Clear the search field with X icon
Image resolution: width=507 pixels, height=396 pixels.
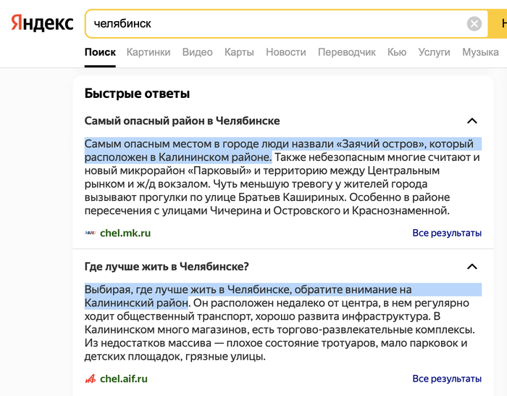[x=474, y=24]
